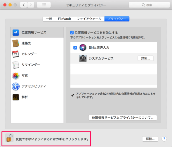Open 詳細... next to システムサービス
172x147 pixels.
coord(146,58)
